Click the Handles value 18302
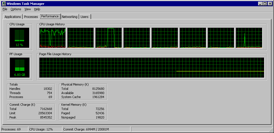Image resolution: width=274 pixels, height=133 pixels. click(x=48, y=89)
